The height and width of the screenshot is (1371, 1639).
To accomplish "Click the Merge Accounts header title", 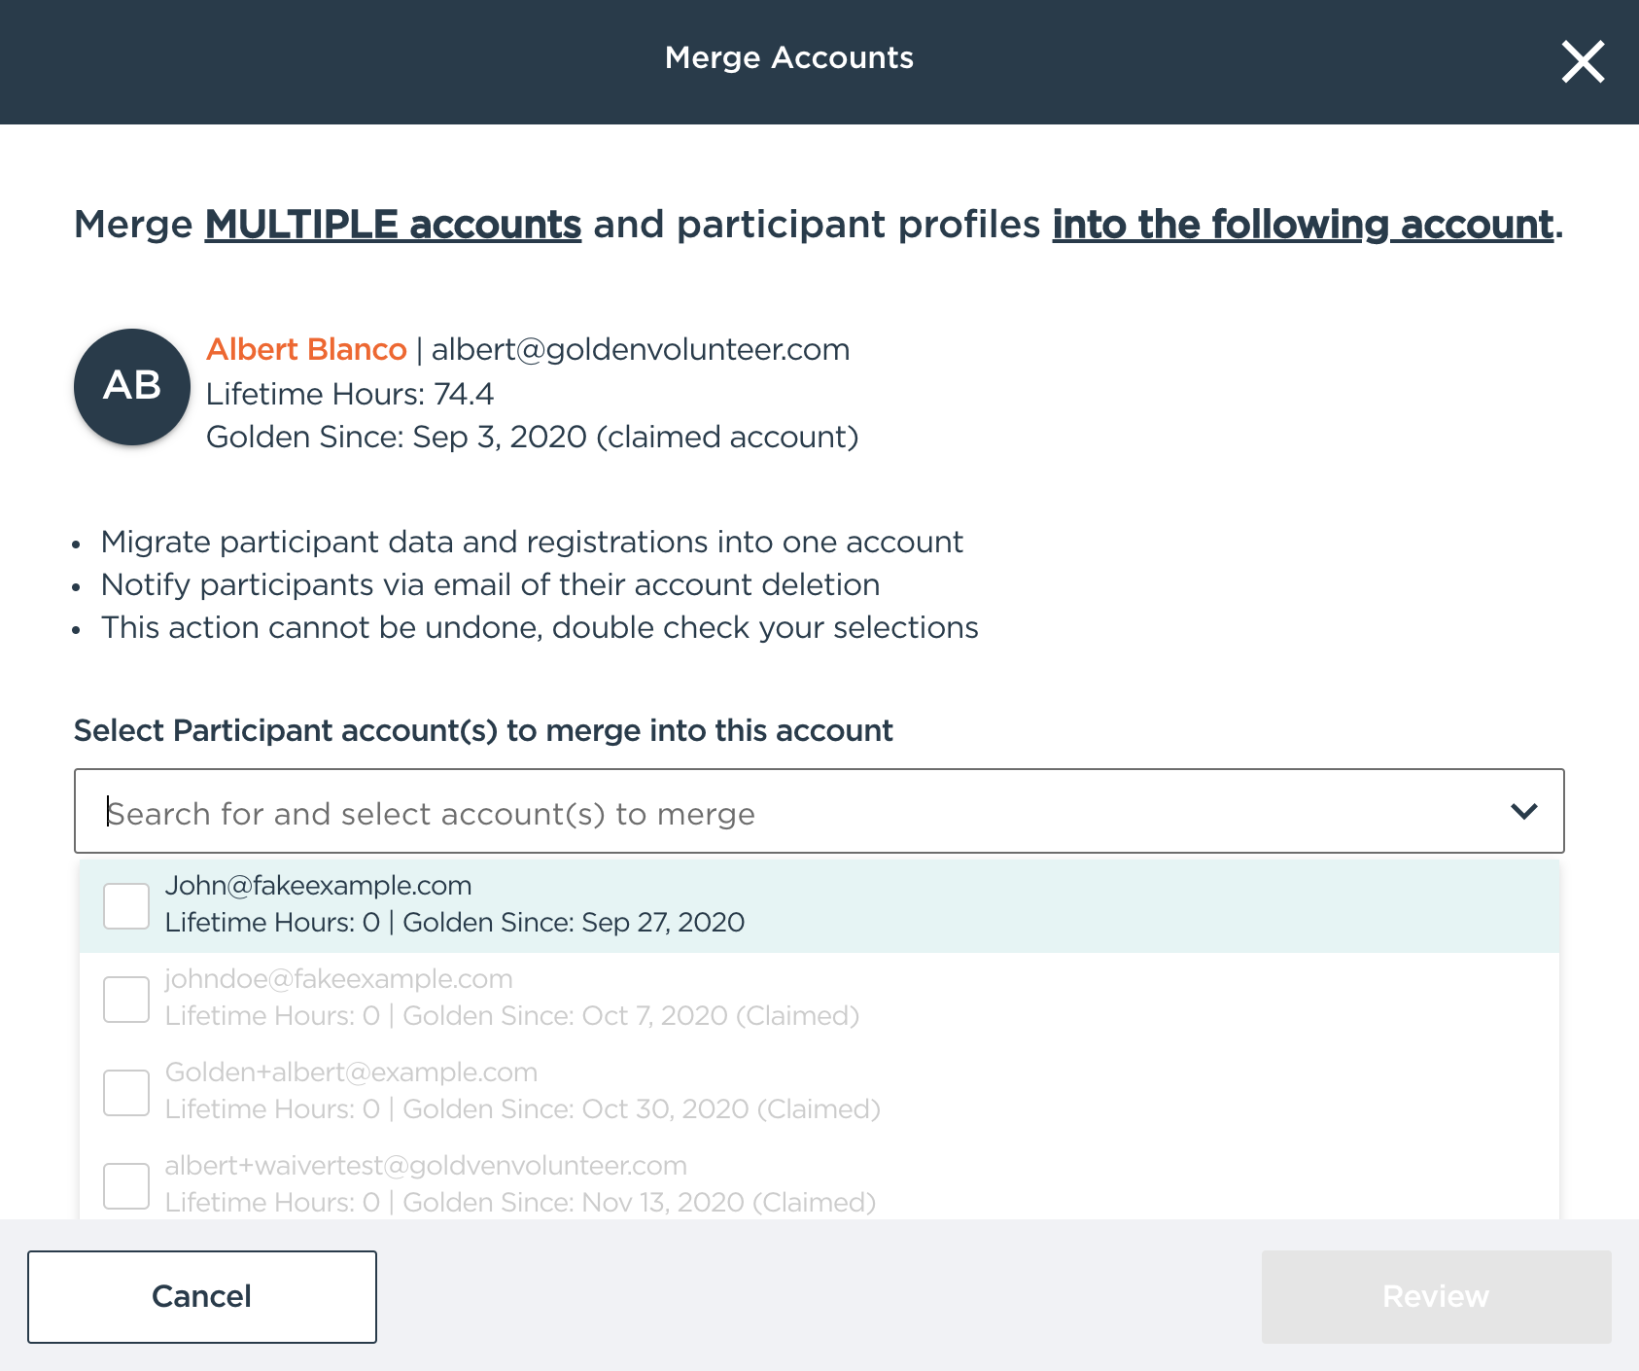I will pos(788,58).
